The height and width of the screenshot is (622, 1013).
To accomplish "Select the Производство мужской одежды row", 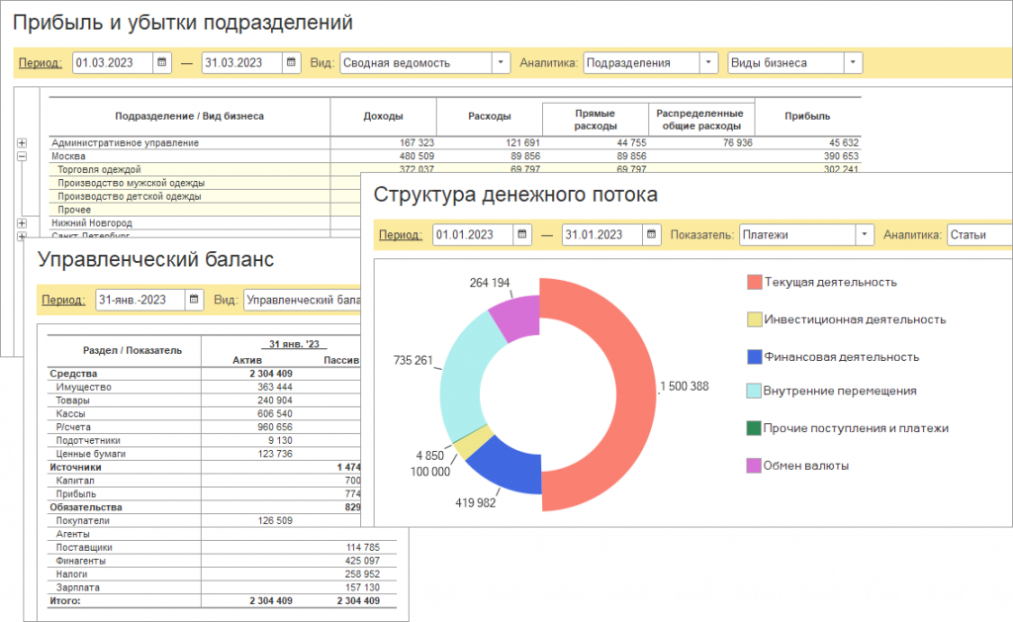I will tap(205, 183).
